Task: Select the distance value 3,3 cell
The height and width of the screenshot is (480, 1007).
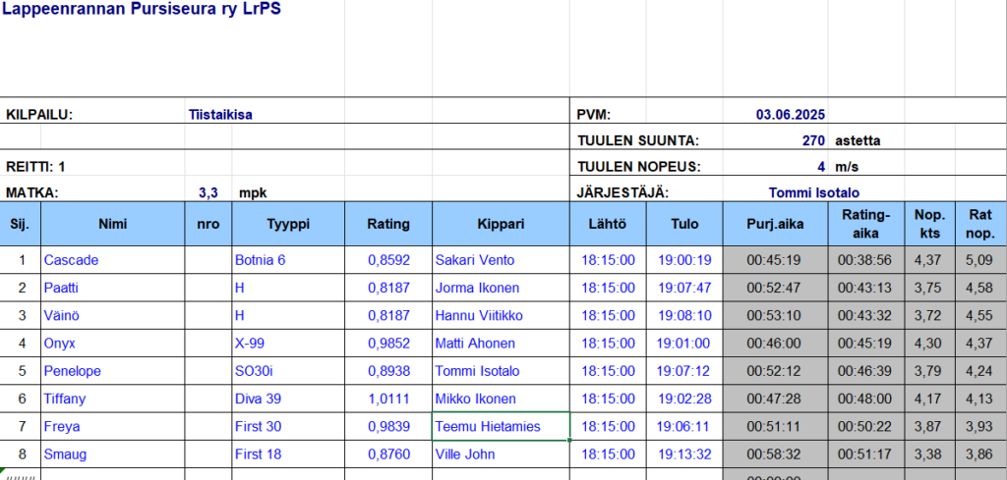Action: pos(207,192)
